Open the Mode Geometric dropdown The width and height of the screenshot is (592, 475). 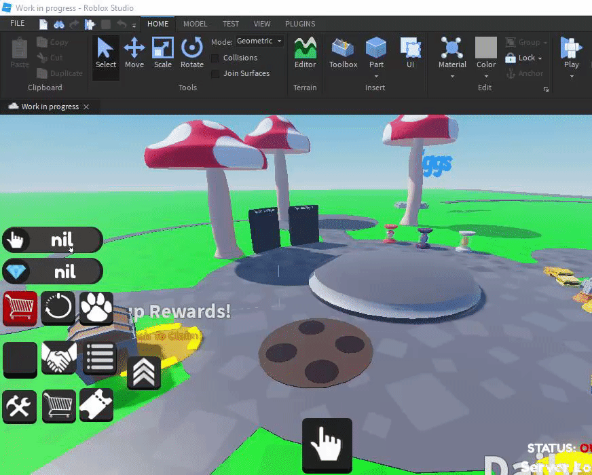[x=260, y=41]
